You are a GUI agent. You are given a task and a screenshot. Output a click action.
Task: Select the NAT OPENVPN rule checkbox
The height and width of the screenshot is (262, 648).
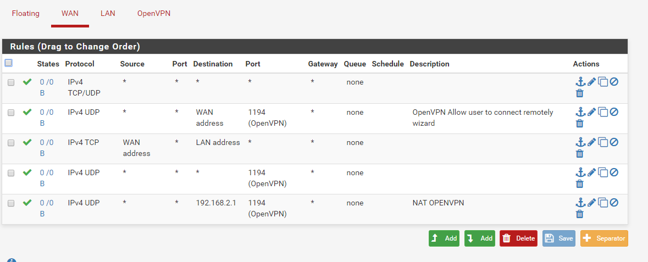(11, 203)
